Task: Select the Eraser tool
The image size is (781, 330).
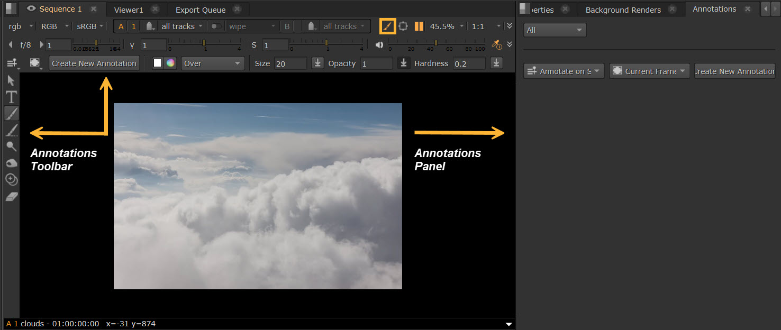Action: (11, 197)
